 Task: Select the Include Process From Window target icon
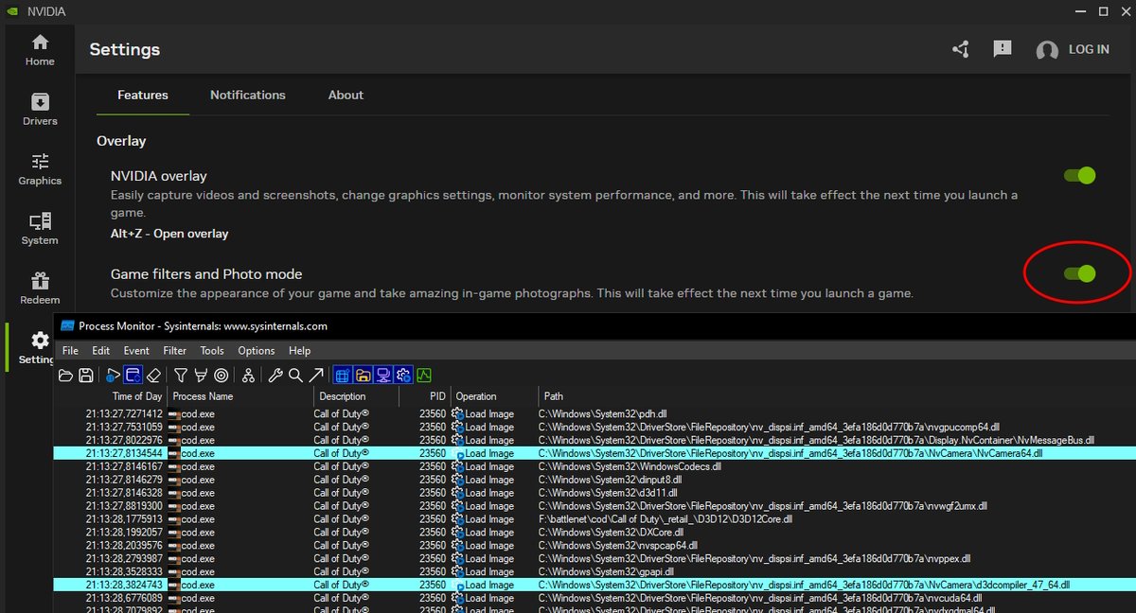tap(221, 376)
